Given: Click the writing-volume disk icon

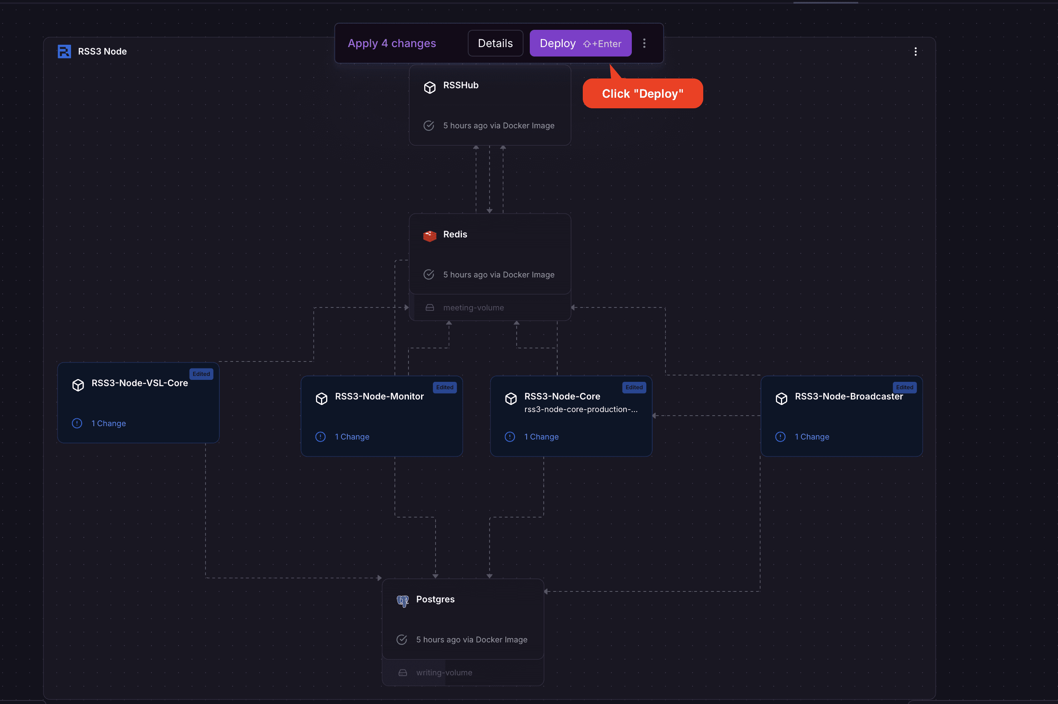Looking at the screenshot, I should tap(403, 673).
